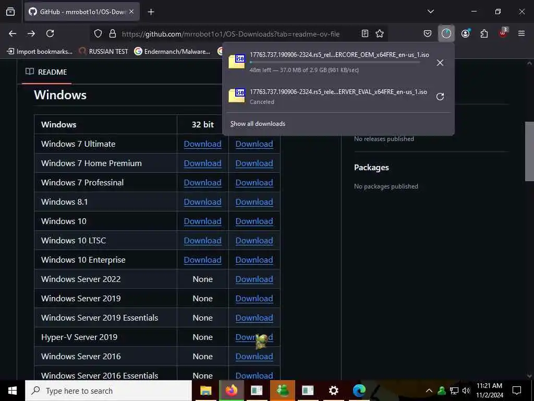Open the Firefox account icon
The image size is (534, 401).
coord(465,33)
